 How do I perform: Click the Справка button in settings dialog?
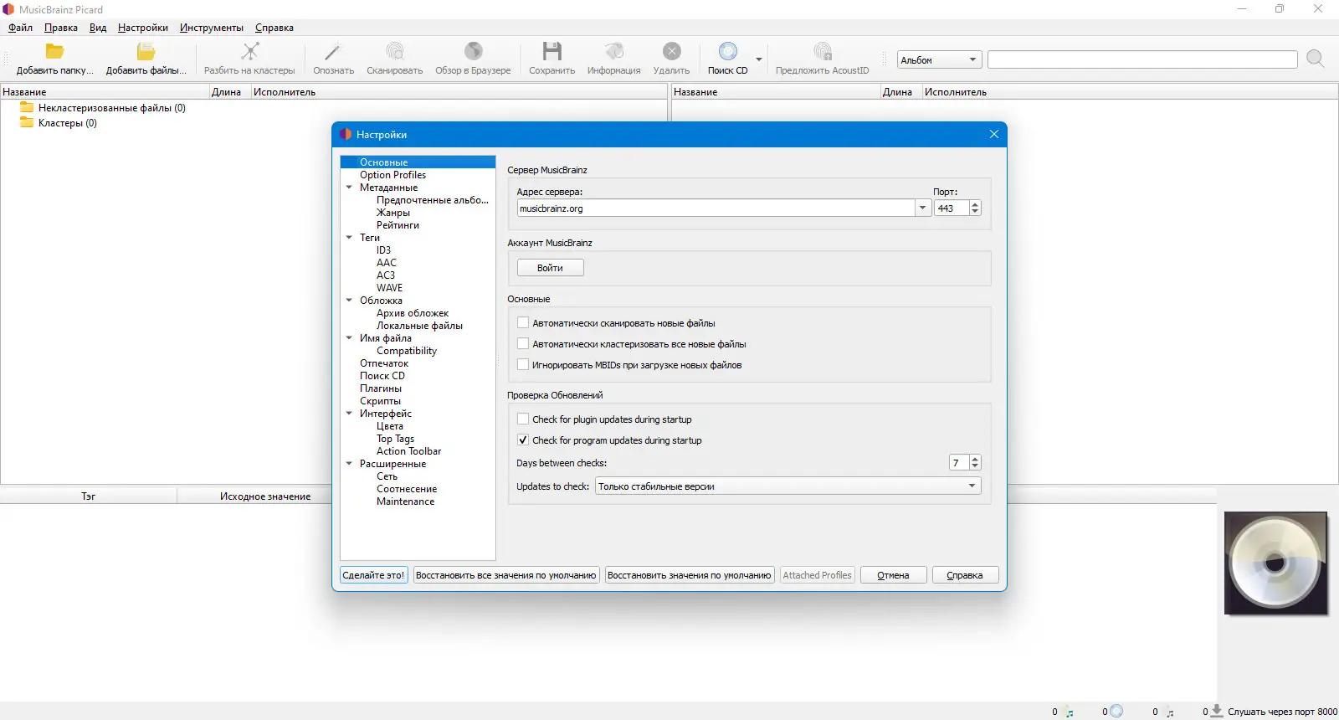965,575
